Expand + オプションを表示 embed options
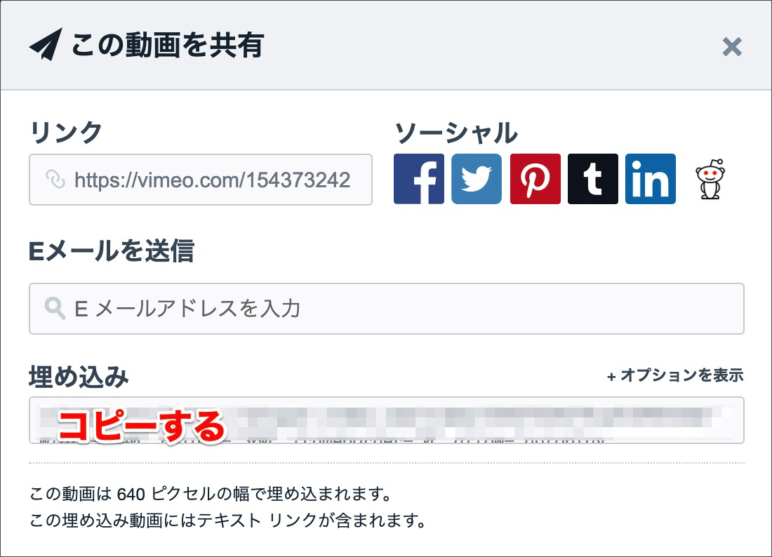The width and height of the screenshot is (772, 557). 675,375
